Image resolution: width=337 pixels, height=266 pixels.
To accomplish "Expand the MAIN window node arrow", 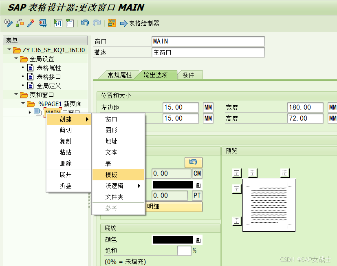I will point(30,112).
